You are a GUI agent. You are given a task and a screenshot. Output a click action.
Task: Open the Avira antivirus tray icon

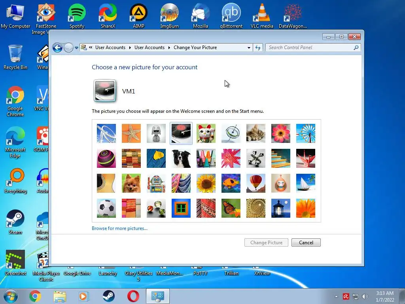pos(346,296)
